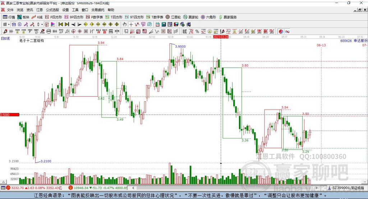The height and width of the screenshot is (199, 368).
Task: Click the red floppy save icon
Action: click(x=176, y=24)
